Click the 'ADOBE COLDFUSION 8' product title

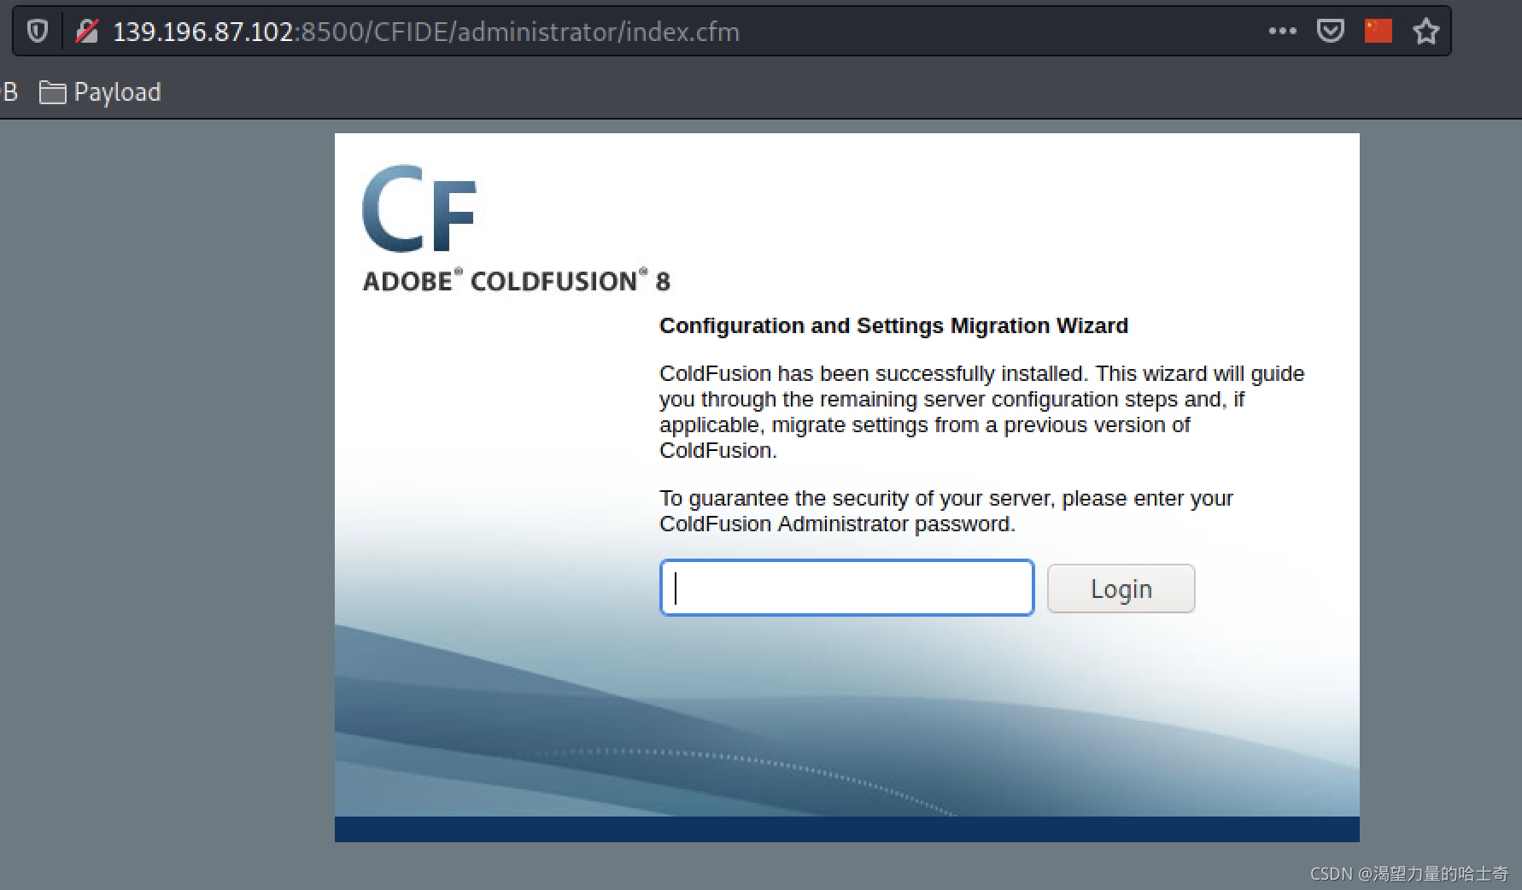click(517, 281)
